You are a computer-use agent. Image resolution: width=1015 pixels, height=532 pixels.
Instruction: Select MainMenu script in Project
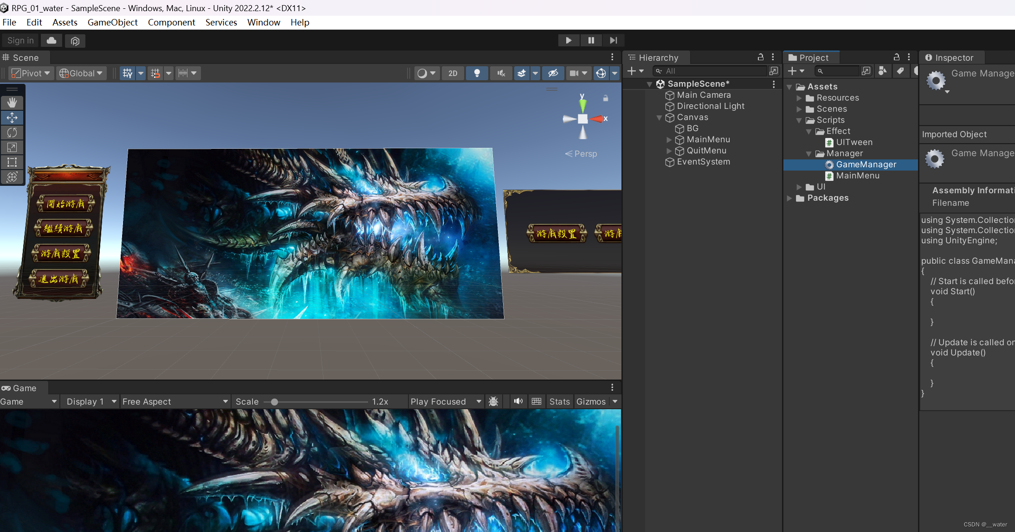click(x=858, y=176)
